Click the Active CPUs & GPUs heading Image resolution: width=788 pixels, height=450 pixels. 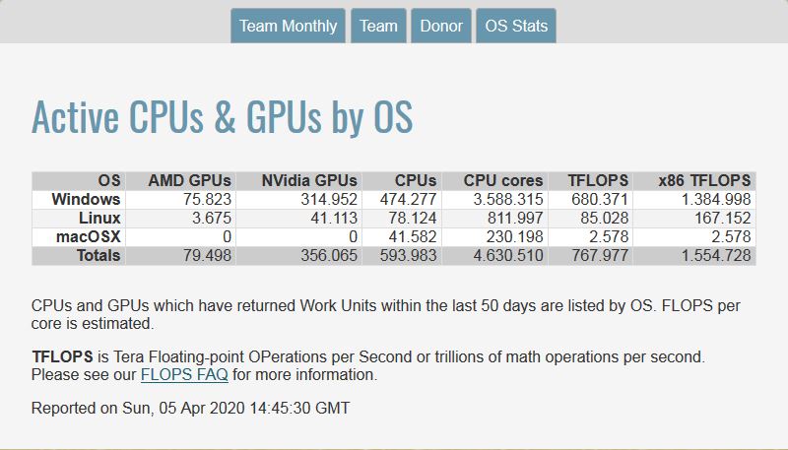click(x=222, y=117)
